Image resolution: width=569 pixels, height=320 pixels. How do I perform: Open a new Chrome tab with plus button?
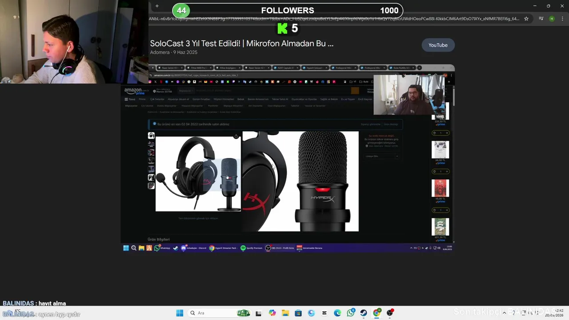[x=157, y=6]
